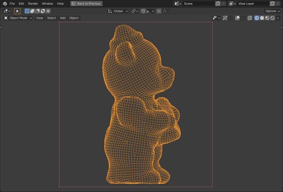Screen dimensions: 283x192
Task: Toggle viewport overlays
Action: [237, 18]
